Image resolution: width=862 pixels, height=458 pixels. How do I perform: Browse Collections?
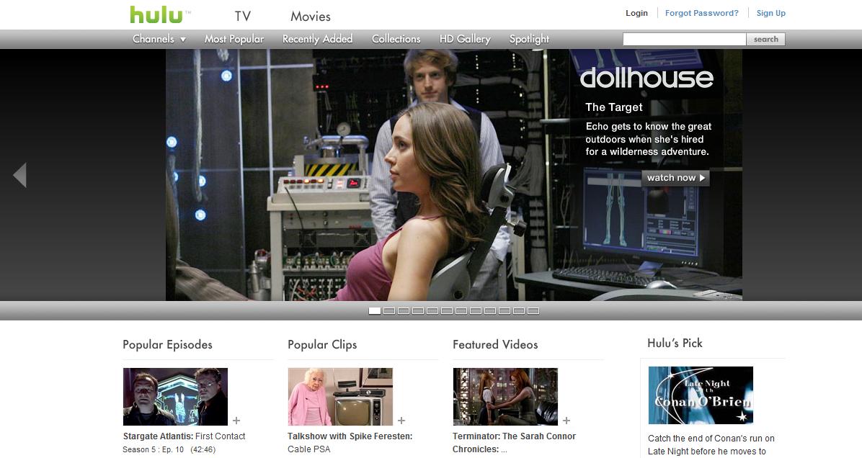coord(396,39)
